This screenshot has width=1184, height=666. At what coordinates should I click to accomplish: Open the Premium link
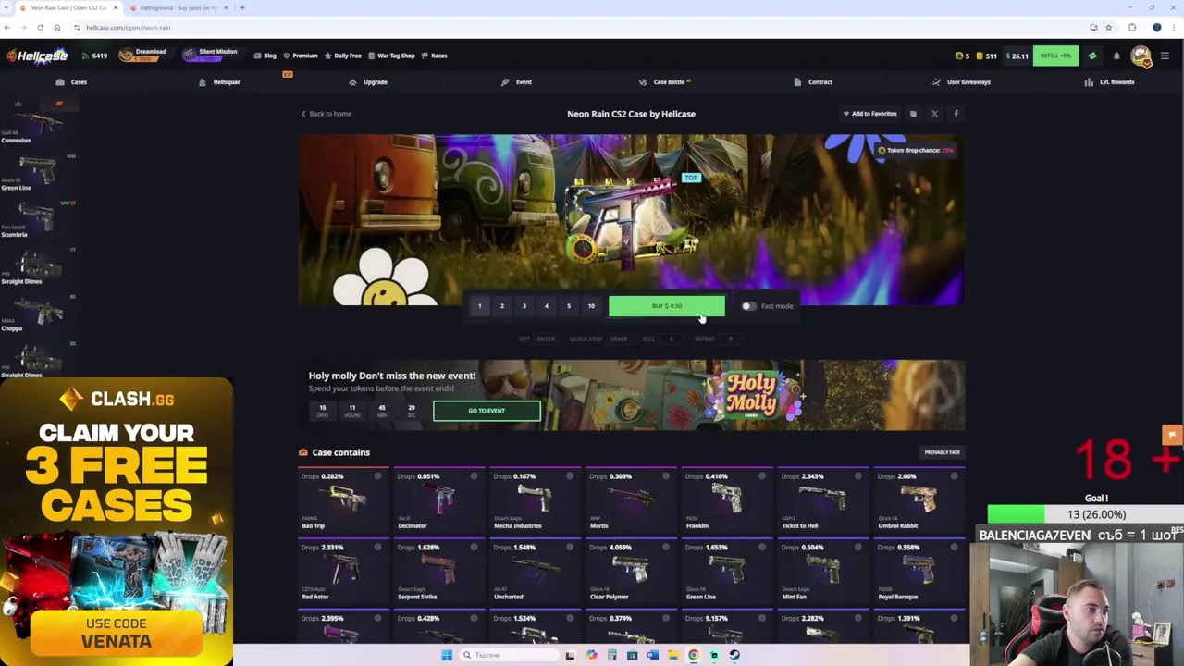click(x=301, y=55)
